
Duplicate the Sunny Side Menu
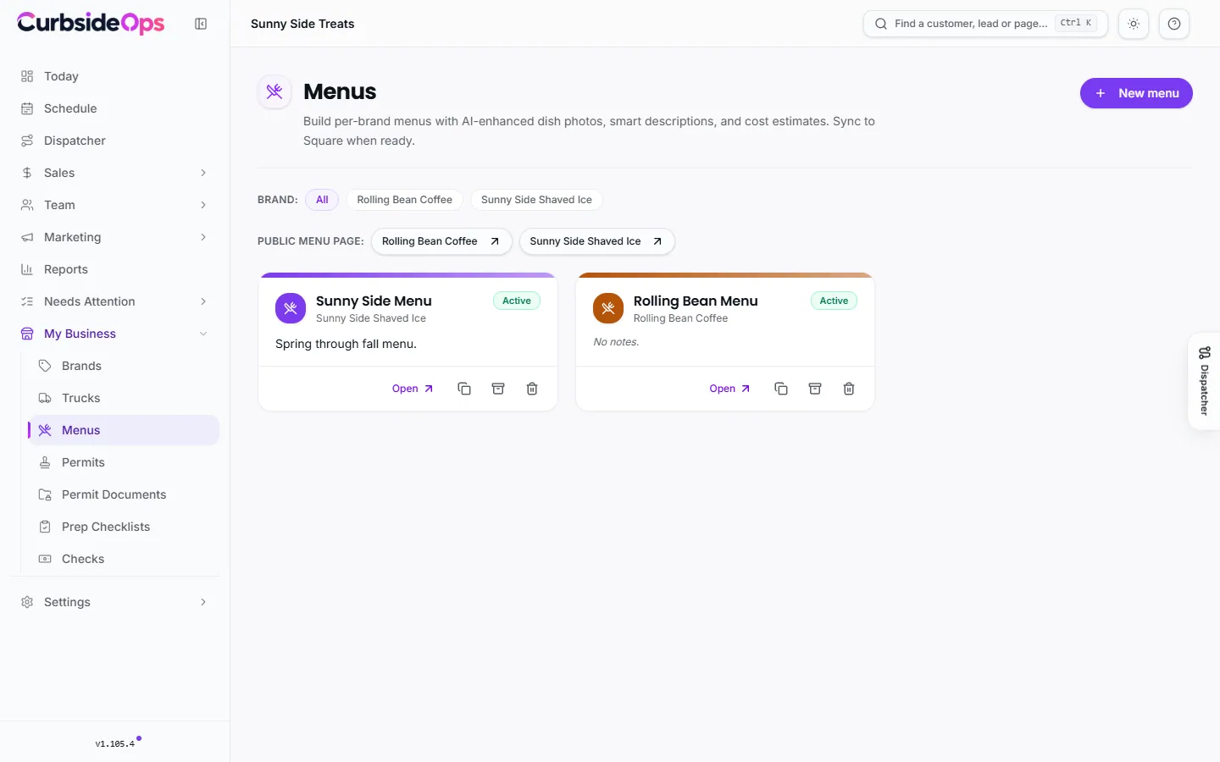click(464, 389)
